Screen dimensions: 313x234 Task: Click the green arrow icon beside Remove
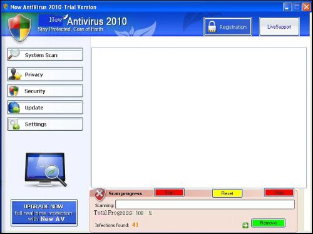245,225
